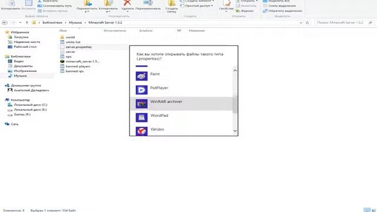Pick WinRAR archiver as the opening program
This screenshot has height=212, width=377.
(x=181, y=104)
